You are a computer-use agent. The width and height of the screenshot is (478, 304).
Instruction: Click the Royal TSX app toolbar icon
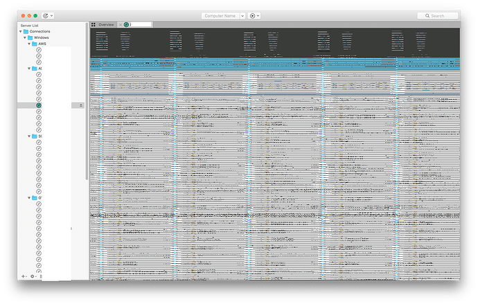pyautogui.click(x=46, y=15)
